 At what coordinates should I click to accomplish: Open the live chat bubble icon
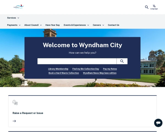pos(158,123)
